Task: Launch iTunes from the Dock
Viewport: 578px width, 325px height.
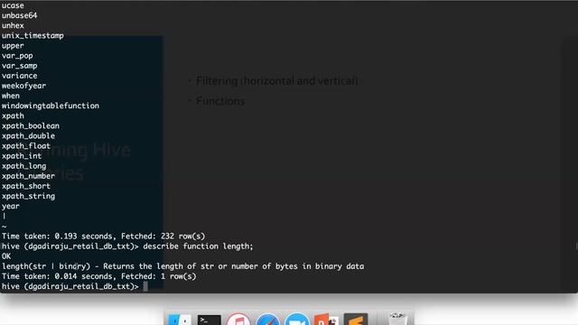Action: (238, 320)
